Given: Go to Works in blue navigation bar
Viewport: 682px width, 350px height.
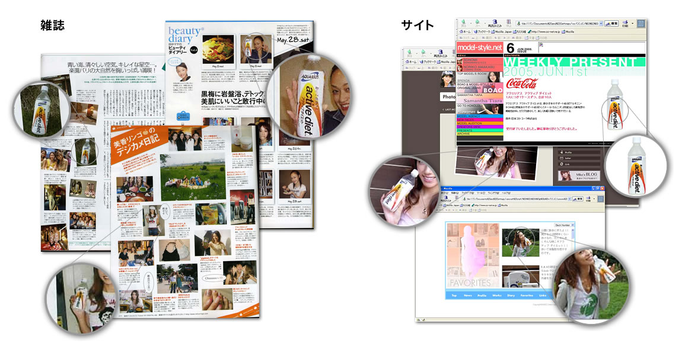Looking at the screenshot, I should (497, 296).
